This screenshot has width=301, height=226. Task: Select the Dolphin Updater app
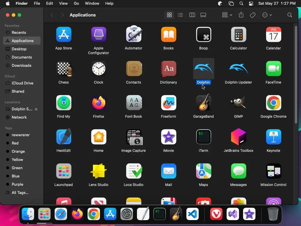click(238, 69)
